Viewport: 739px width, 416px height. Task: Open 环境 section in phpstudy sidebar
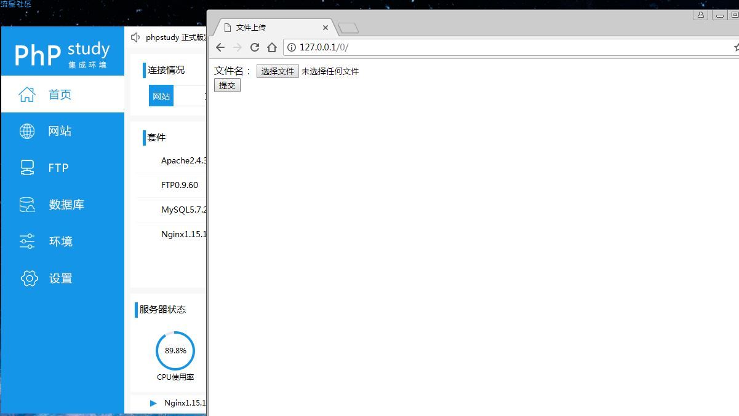(x=63, y=241)
